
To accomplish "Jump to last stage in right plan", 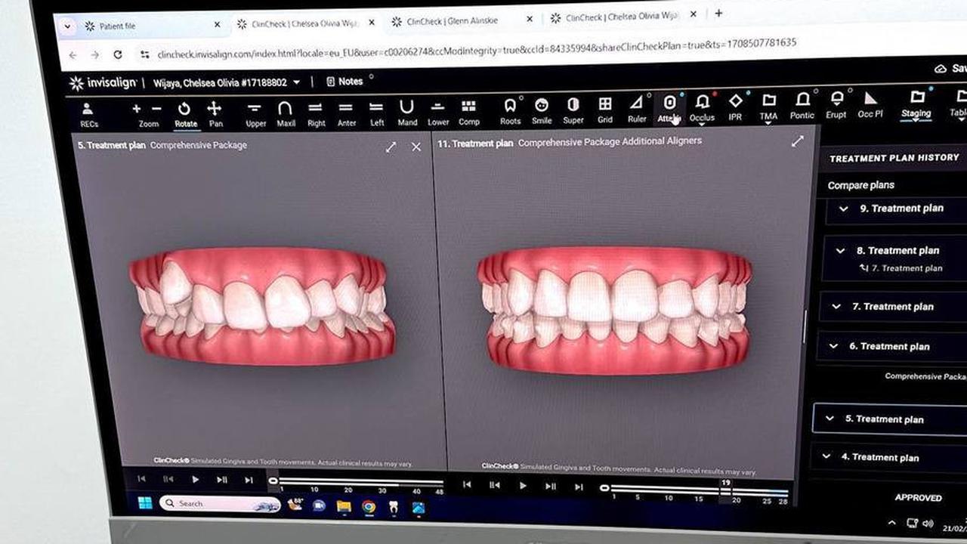I will pos(579,487).
